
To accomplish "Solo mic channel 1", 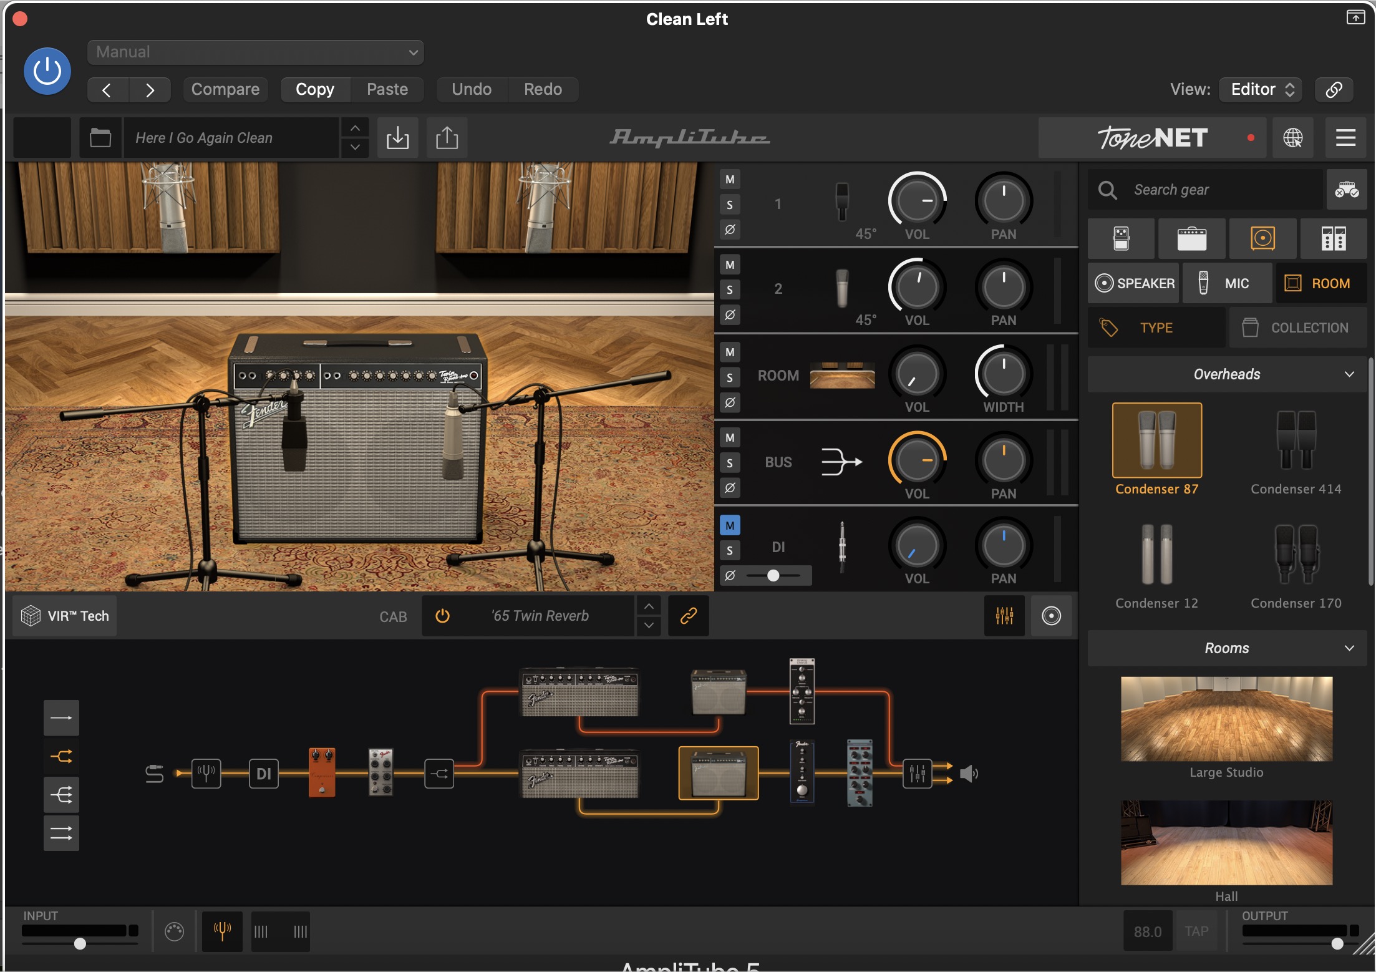I will click(730, 205).
